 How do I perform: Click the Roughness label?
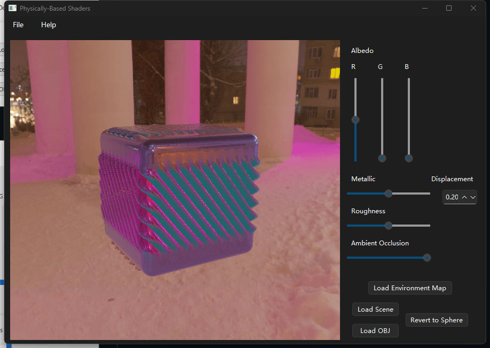click(x=368, y=211)
